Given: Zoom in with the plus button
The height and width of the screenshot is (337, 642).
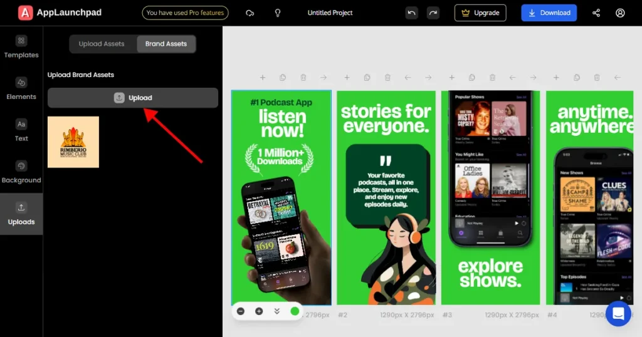Looking at the screenshot, I should (259, 311).
